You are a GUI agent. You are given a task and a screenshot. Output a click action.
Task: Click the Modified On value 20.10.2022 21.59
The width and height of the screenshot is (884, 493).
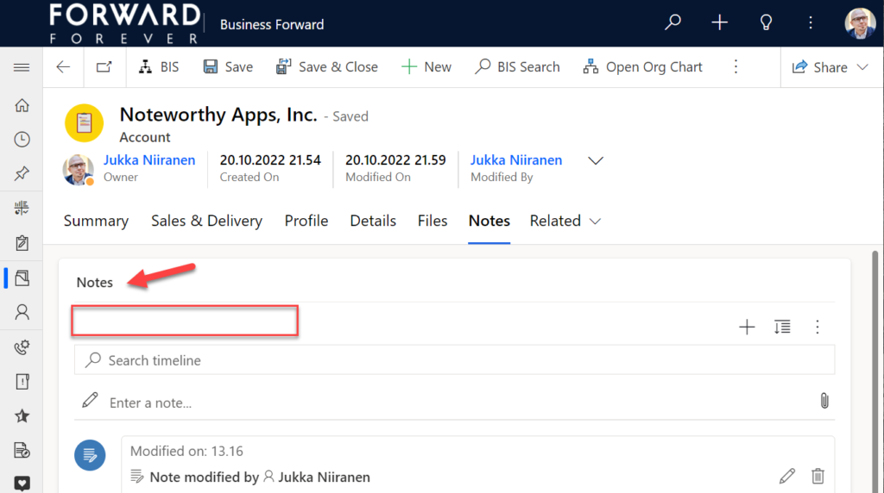pos(395,159)
